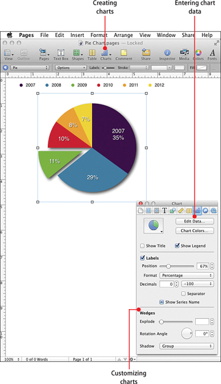Click the Rotation Angle dial
The width and height of the screenshot is (221, 384).
tap(187, 334)
